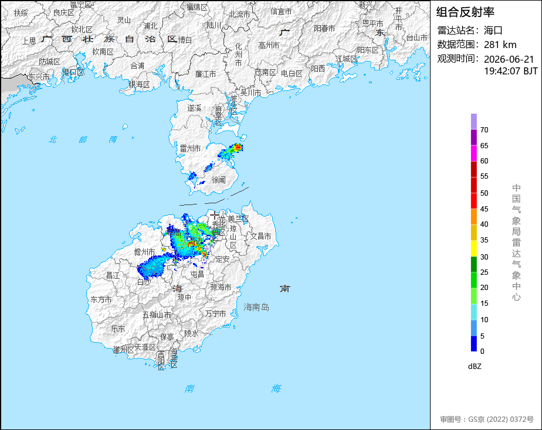The image size is (542, 430).
Task: Pick the yellow 30–35 legend swatch
Action: coord(473,248)
